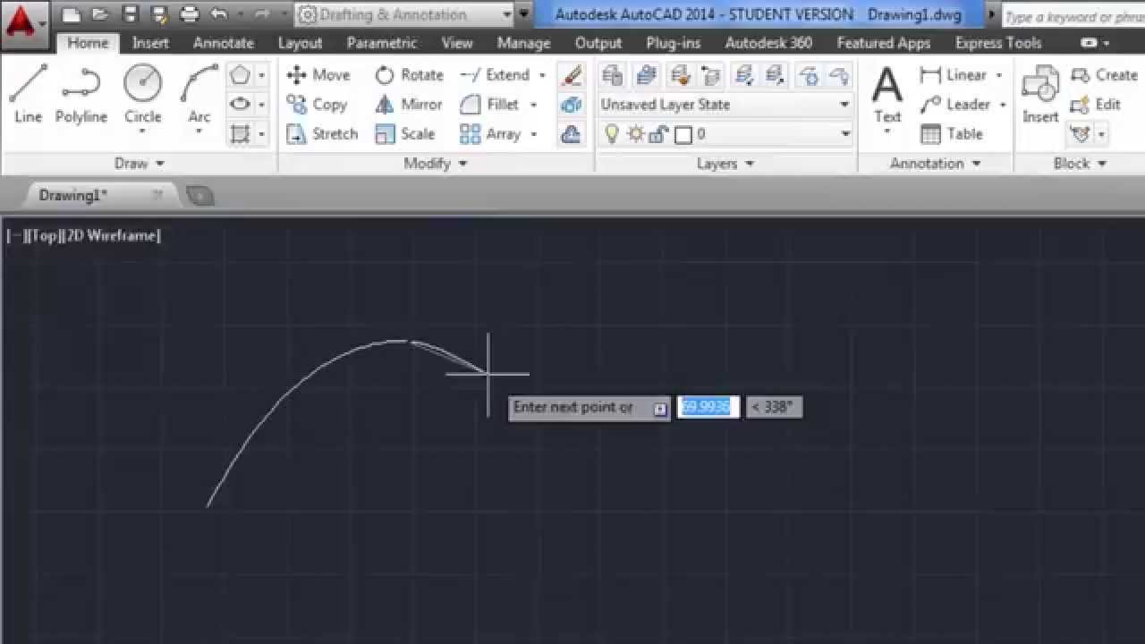Select the Line drawing tool
The width and height of the screenshot is (1145, 644).
click(x=28, y=94)
